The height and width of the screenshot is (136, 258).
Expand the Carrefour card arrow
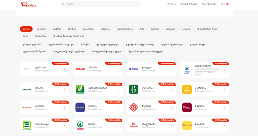tap(171, 69)
